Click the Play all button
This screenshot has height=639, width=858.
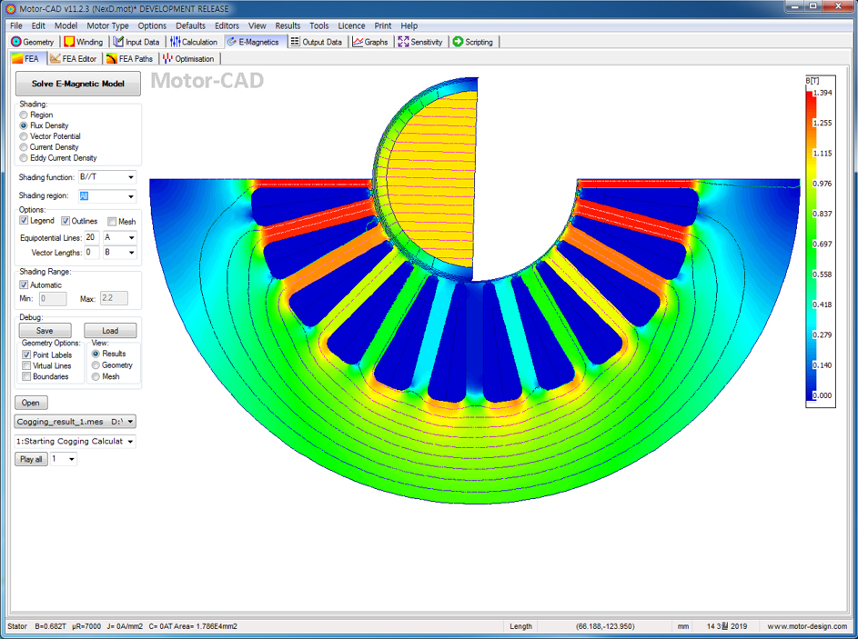coord(31,459)
